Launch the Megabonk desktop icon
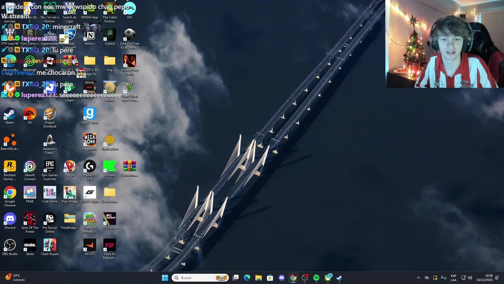 click(x=90, y=142)
